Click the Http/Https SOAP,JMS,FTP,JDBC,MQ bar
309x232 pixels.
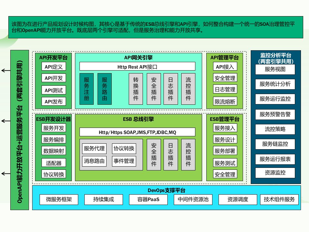click(x=137, y=132)
